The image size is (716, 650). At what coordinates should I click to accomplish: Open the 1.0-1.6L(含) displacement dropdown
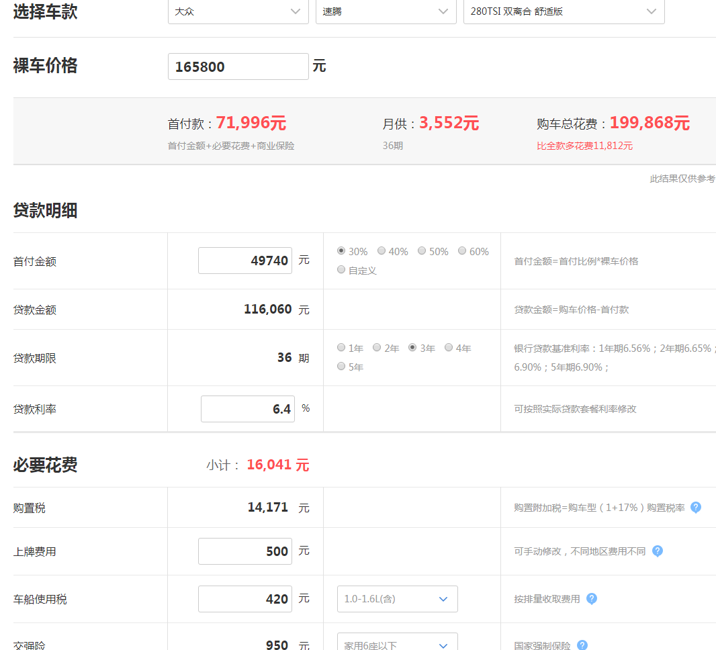point(397,599)
